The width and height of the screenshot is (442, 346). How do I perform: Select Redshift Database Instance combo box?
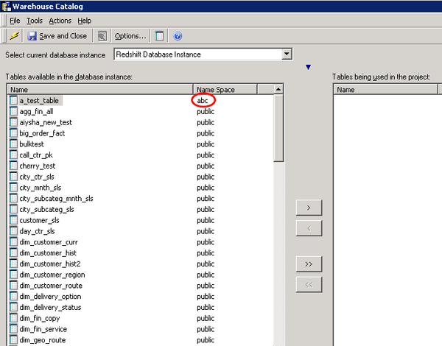click(x=203, y=54)
